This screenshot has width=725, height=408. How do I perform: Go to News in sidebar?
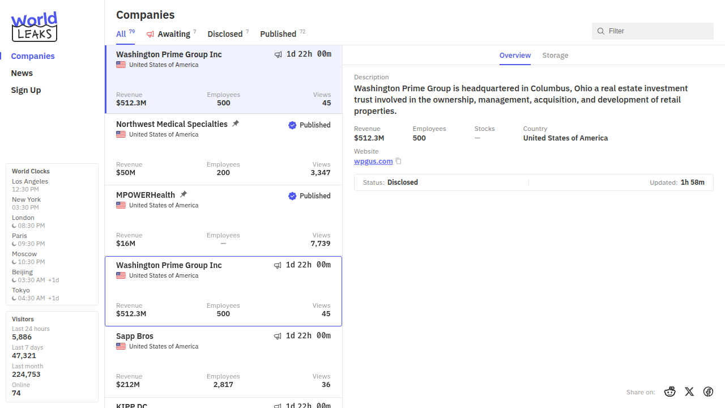(22, 73)
